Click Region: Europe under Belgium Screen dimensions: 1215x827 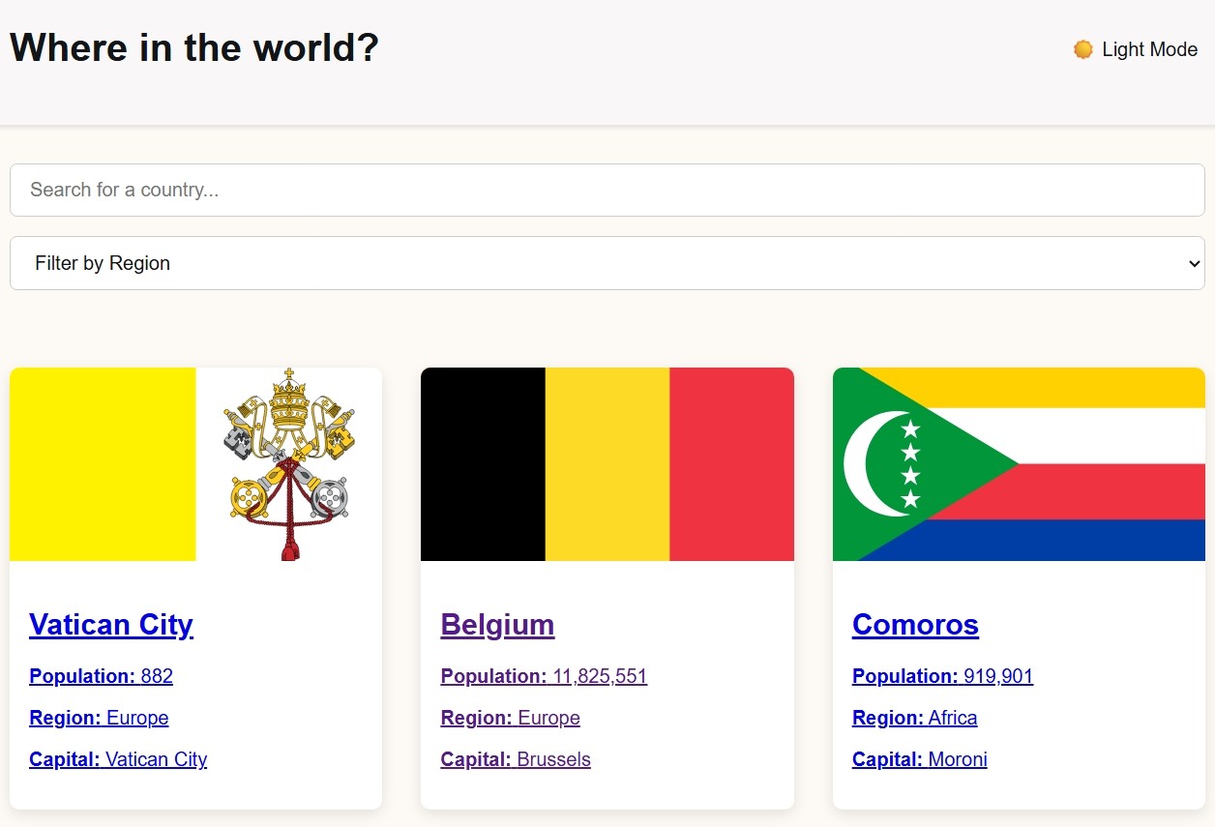(510, 718)
